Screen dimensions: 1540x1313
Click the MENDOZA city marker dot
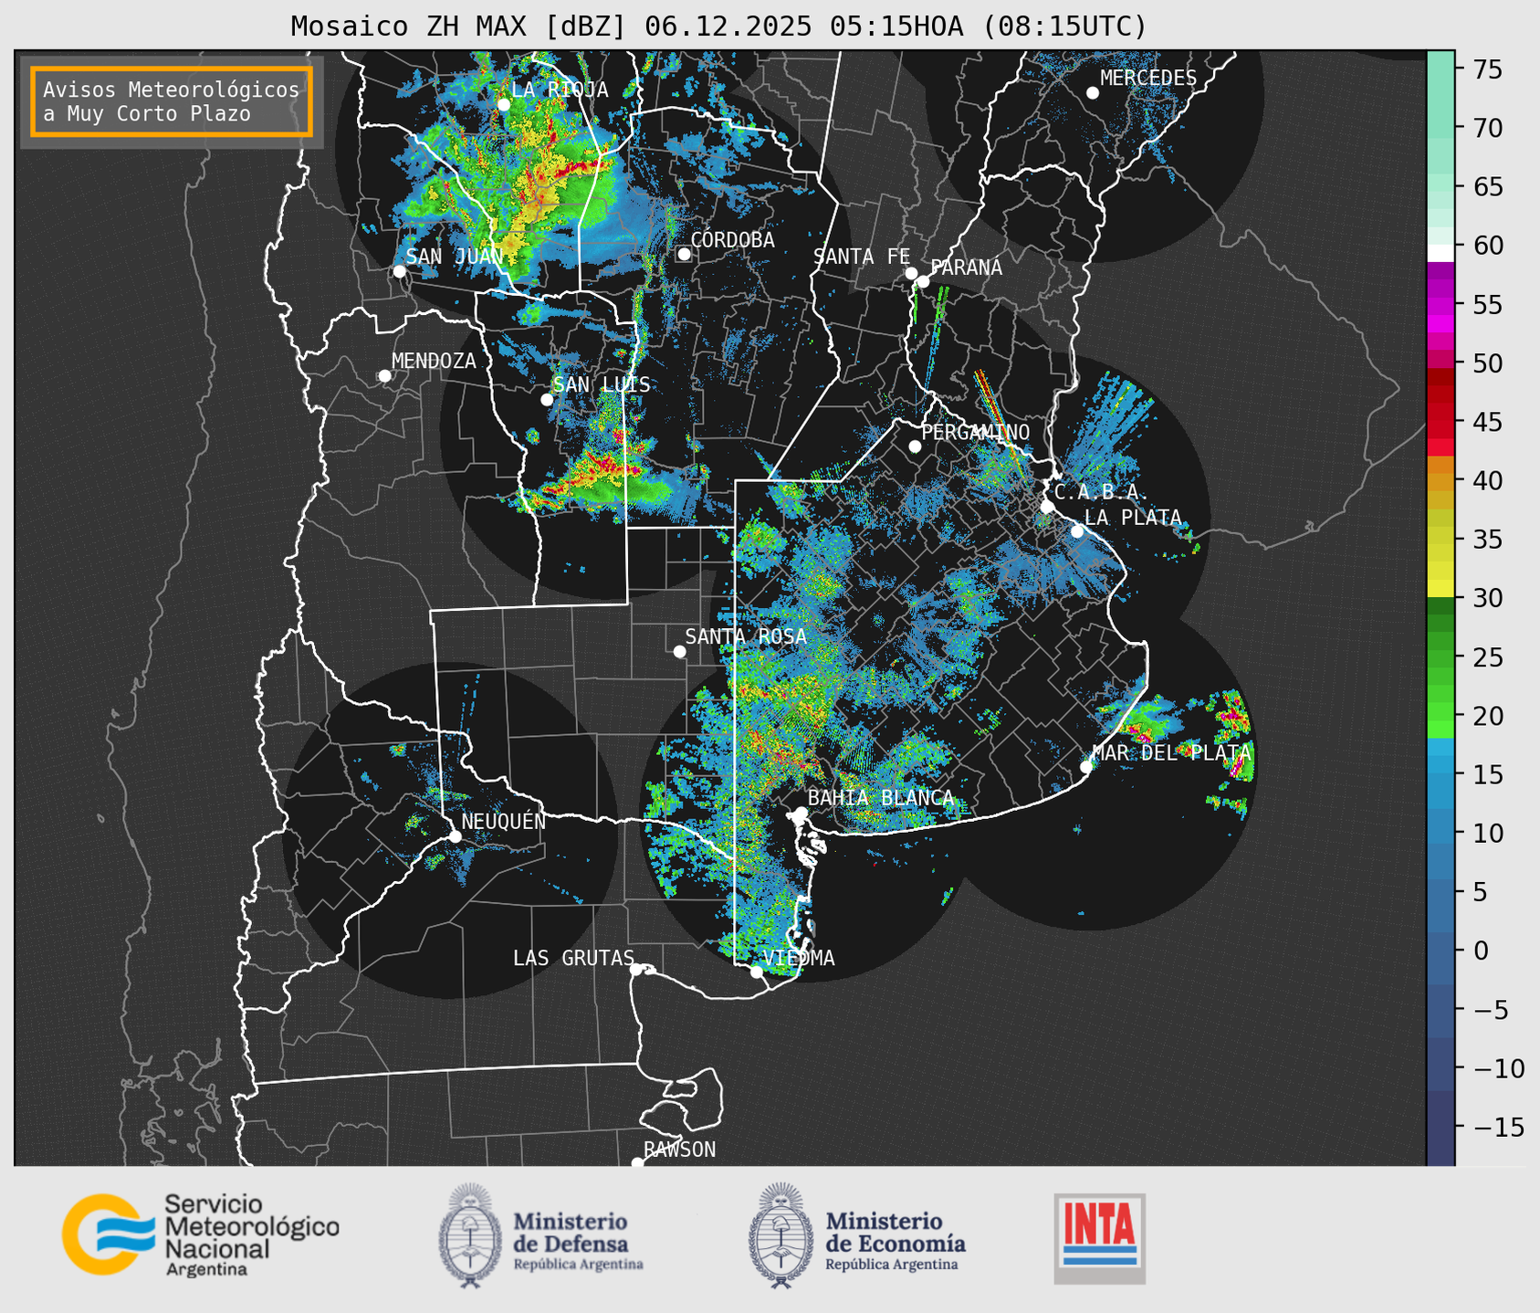384,376
